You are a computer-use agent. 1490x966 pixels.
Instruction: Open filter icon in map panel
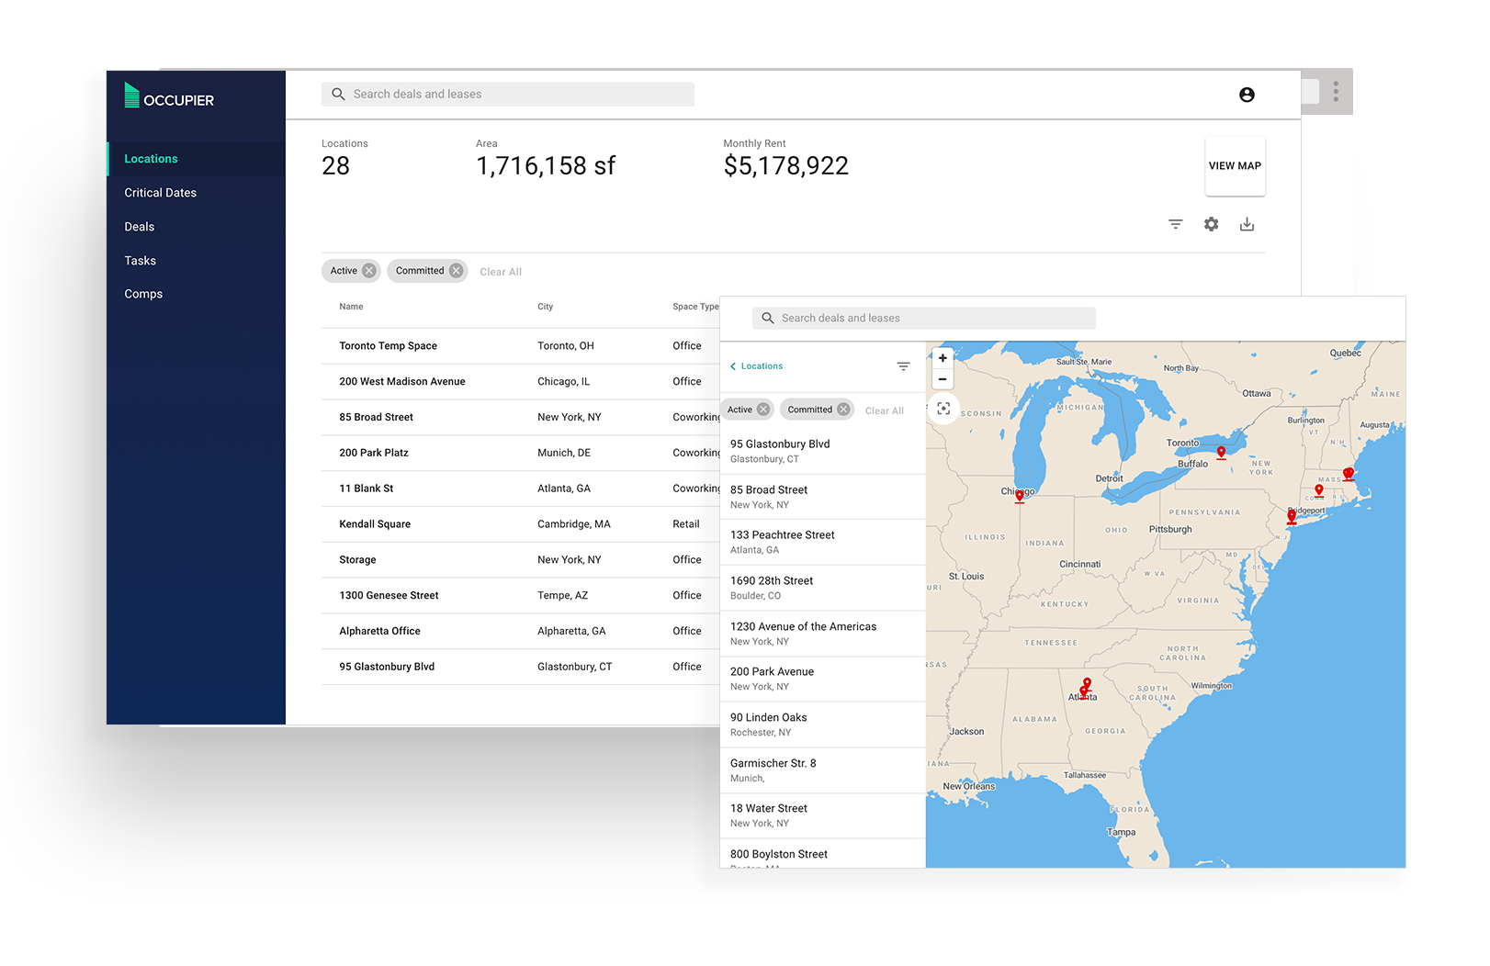point(903,366)
